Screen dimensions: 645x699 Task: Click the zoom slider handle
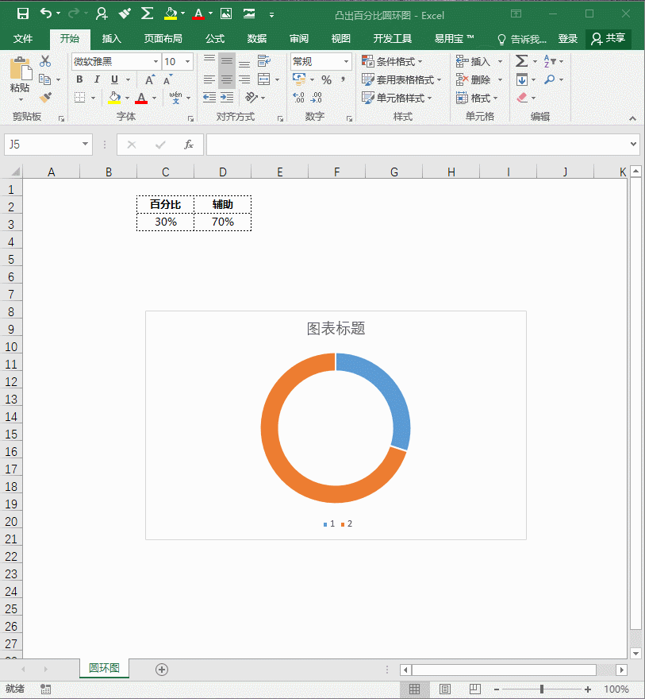point(542,689)
